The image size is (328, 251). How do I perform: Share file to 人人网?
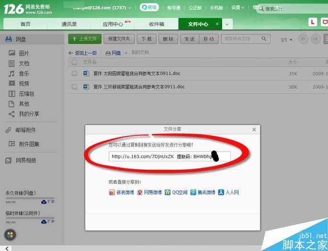pos(221,192)
